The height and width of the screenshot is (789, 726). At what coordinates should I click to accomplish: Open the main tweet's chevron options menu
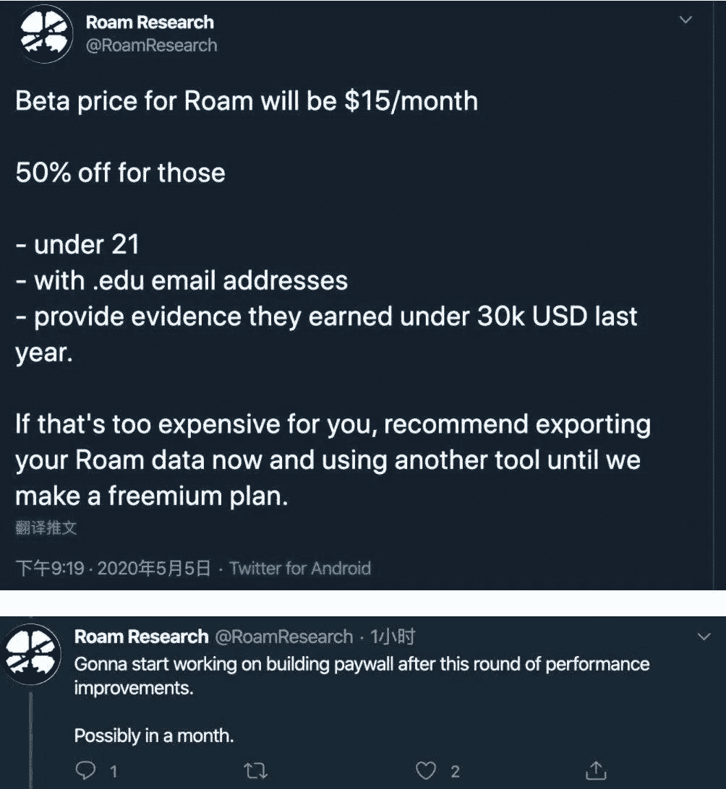[x=686, y=21]
